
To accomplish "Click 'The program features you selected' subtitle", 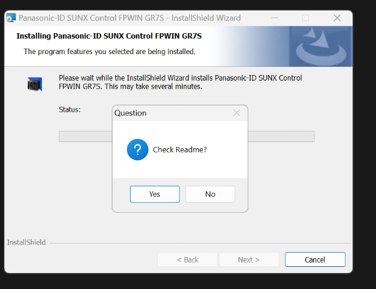I will click(x=109, y=52).
